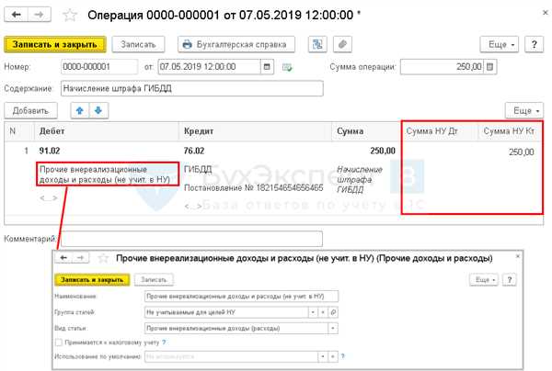Open calculator icon beside Сумма операции
The image size is (552, 371).
pyautogui.click(x=490, y=67)
